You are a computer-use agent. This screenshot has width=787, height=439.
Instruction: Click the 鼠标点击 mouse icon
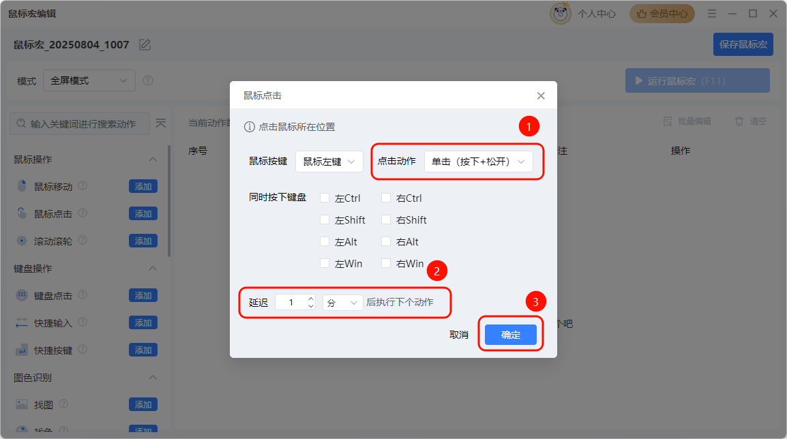(22, 213)
